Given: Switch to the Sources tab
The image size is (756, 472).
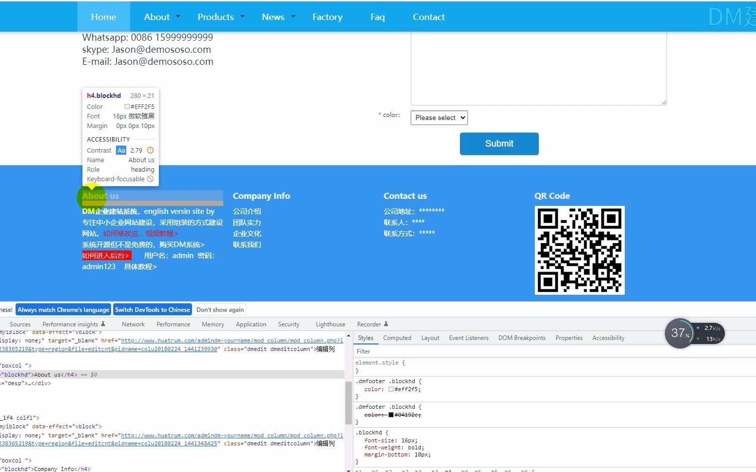Looking at the screenshot, I should click(x=20, y=324).
